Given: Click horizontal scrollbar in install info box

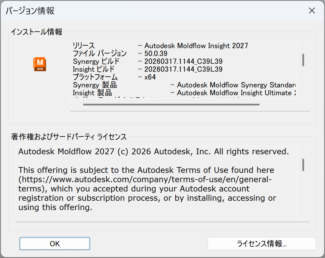Looking at the screenshot, I should point(171,105).
